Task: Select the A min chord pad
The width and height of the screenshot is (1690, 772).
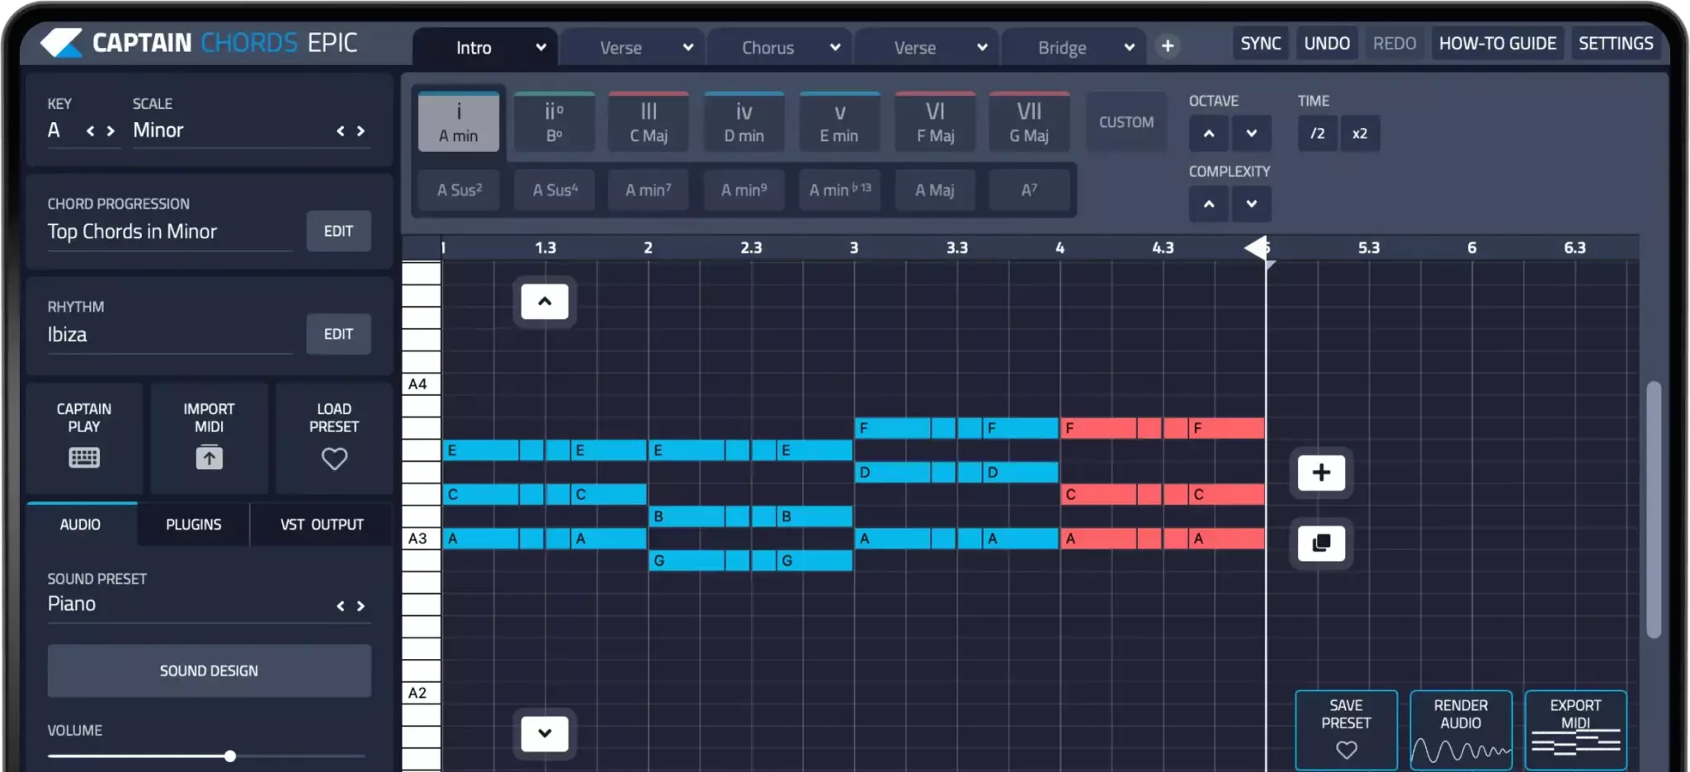Action: tap(458, 122)
